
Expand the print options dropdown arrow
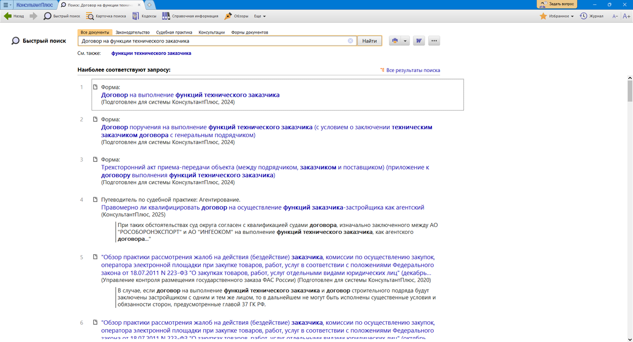click(405, 41)
